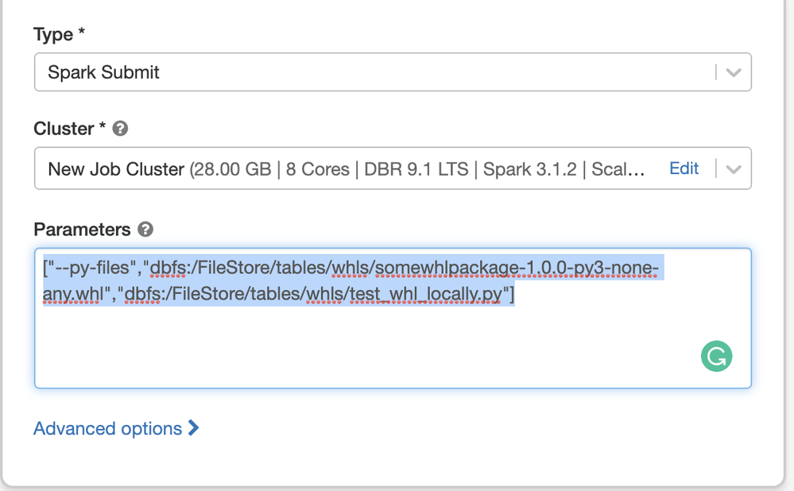
Task: Click the Edit link for the cluster
Action: click(x=684, y=168)
